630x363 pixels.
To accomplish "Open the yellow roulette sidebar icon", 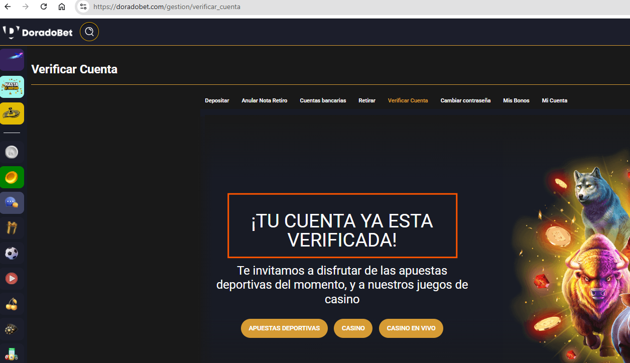I will pos(12,113).
